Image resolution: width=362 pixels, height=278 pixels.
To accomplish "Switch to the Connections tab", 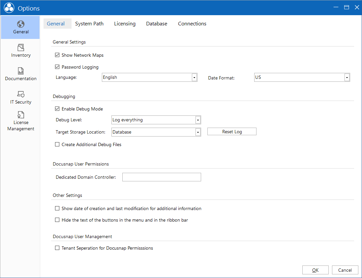I will 192,23.
